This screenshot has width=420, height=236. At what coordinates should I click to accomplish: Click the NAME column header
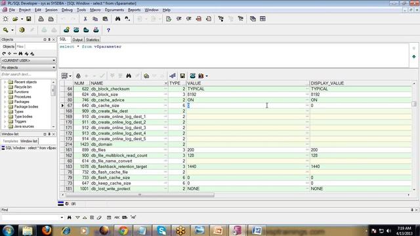[x=129, y=83]
